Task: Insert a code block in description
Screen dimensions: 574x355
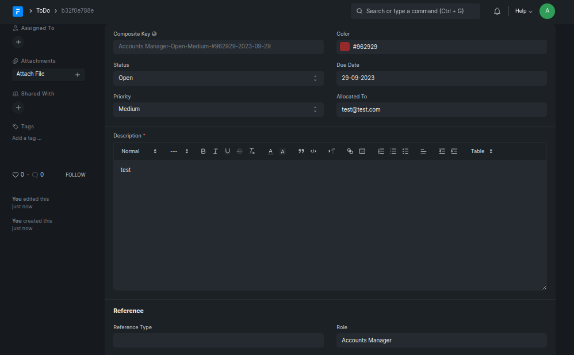Action: 313,151
